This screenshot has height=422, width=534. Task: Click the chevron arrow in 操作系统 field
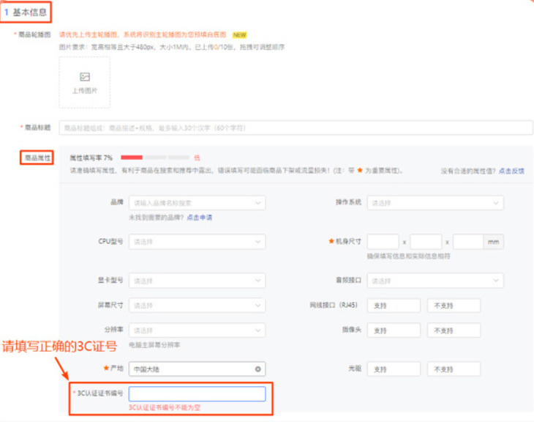coord(496,203)
